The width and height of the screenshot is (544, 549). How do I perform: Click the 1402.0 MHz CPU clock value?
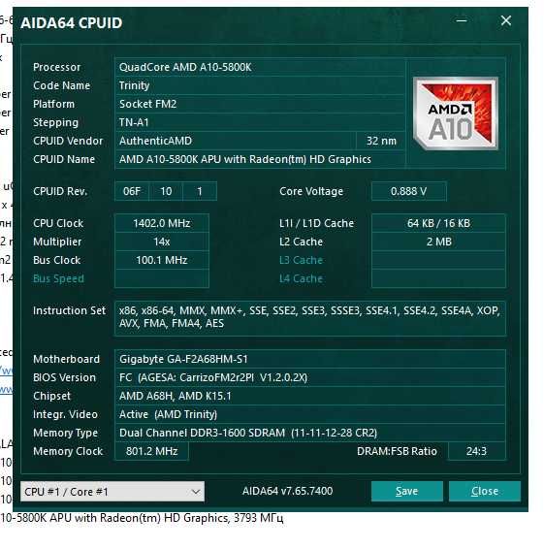(162, 223)
